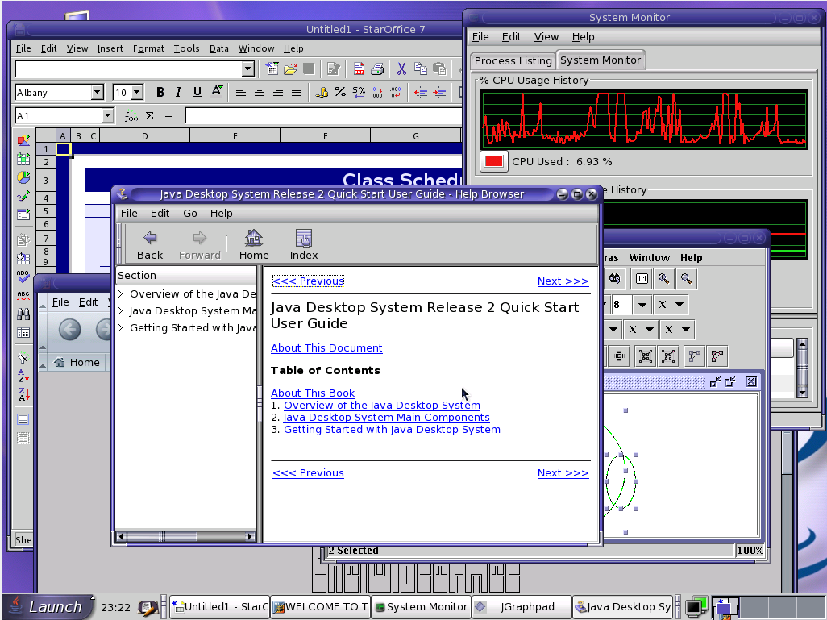Click the Print icon in StarOffice
This screenshot has height=620, width=827.
pyautogui.click(x=377, y=69)
